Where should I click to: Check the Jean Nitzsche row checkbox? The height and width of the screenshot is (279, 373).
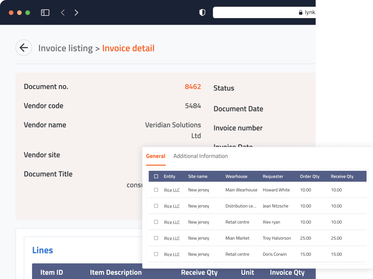(156, 206)
